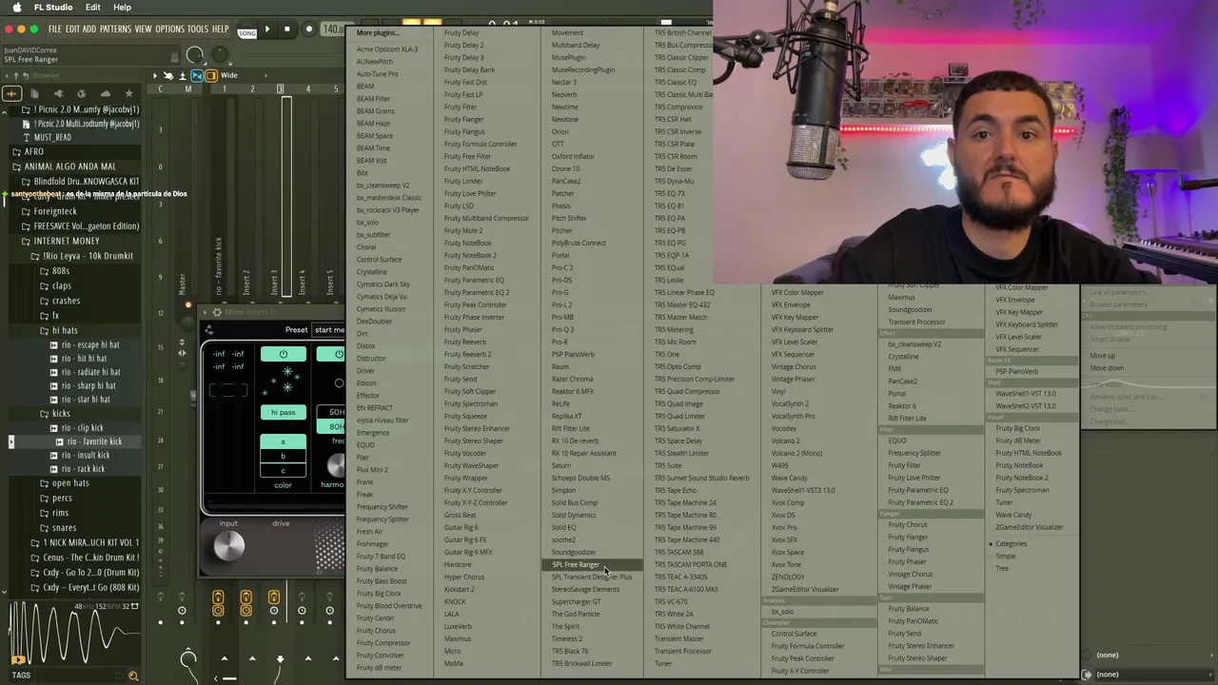Open the Apple menu
This screenshot has width=1218, height=685.
(x=16, y=8)
